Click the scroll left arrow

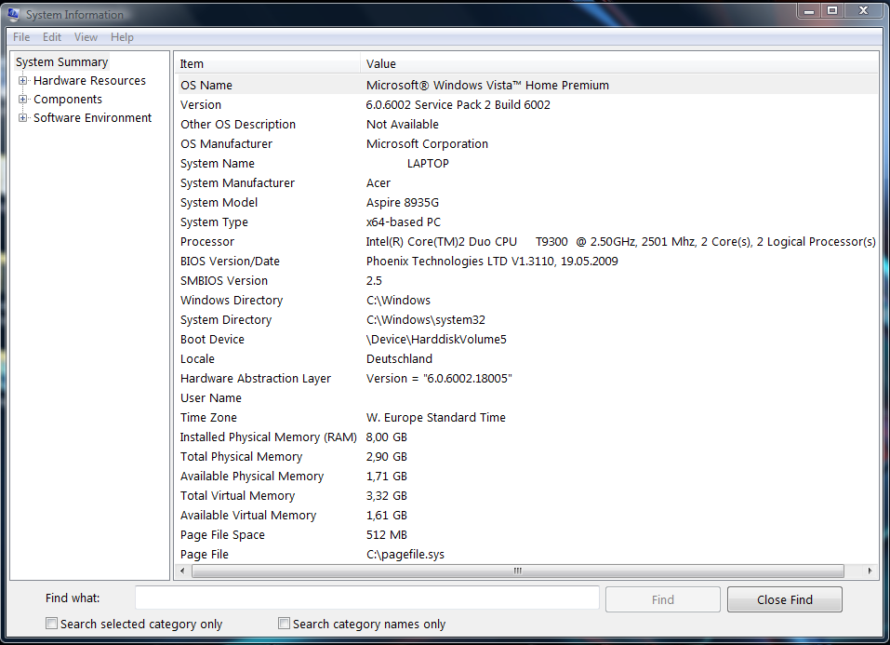coord(182,571)
